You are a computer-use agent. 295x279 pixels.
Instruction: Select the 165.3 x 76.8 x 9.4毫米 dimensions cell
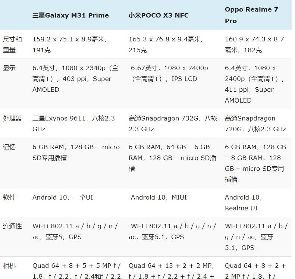tap(166, 45)
